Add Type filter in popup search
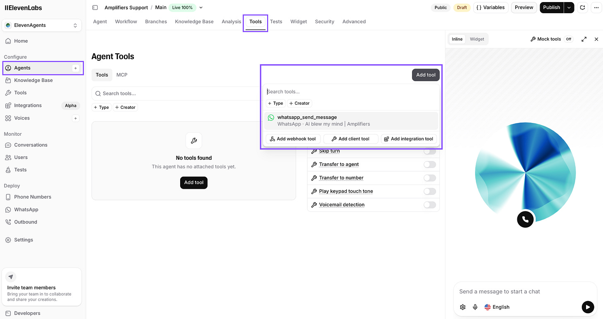The image size is (603, 319). click(x=275, y=103)
